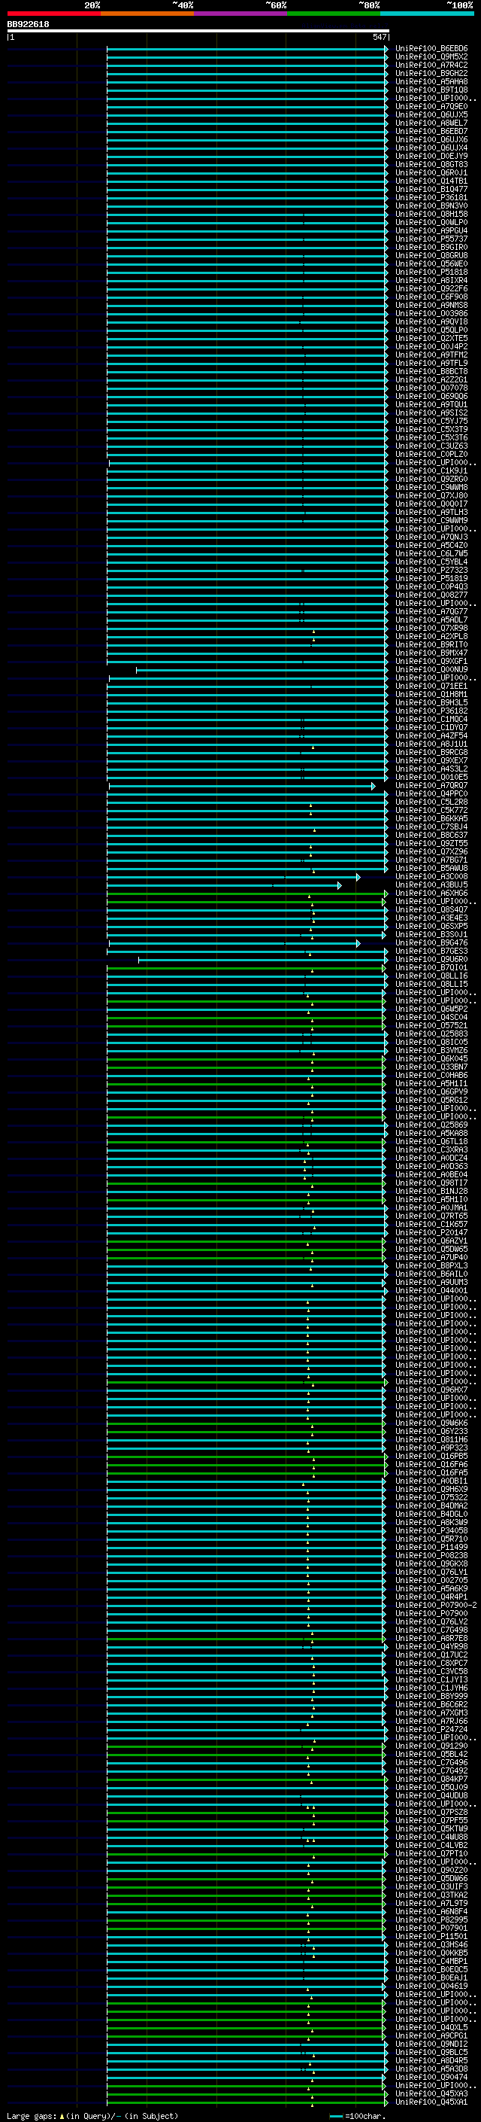Select the UniRef100_C6F908 label
This screenshot has width=481, height=2122.
point(431,297)
